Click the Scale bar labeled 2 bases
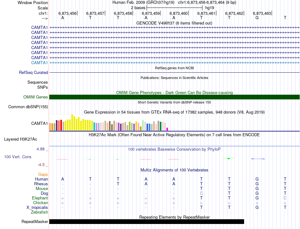Screen dimensions: 300x229 tap(174, 8)
